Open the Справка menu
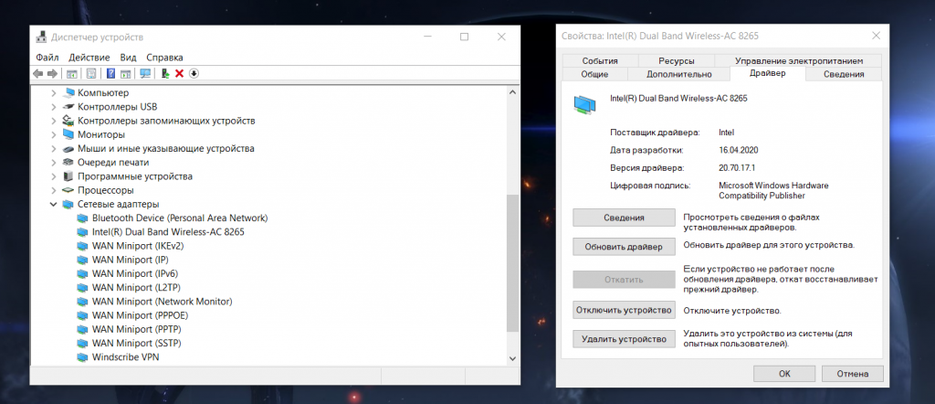935x404 pixels. 164,58
